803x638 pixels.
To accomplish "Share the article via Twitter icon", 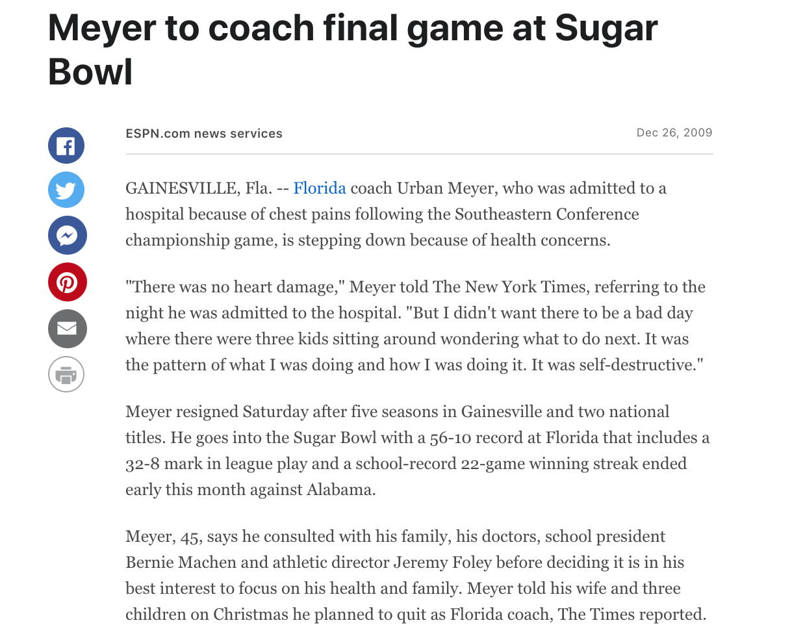I will 66,190.
